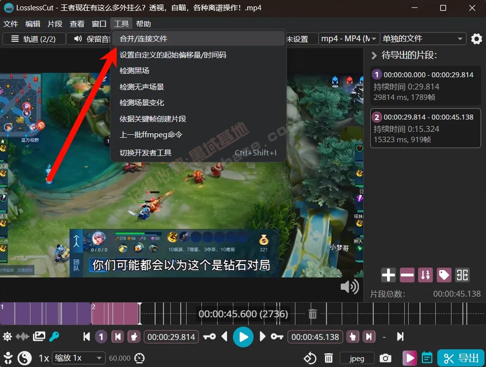Open the blue export notes icon
The image size is (486, 367).
point(427,358)
